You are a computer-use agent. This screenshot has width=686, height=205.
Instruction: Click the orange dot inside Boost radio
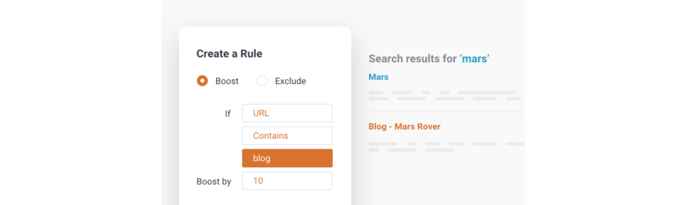[202, 81]
